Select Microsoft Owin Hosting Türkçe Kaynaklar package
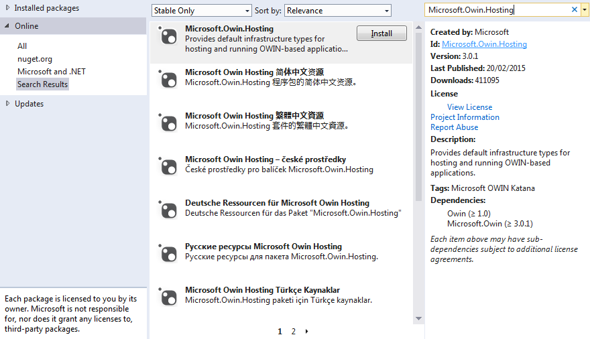The width and height of the screenshot is (590, 339). coord(262,290)
